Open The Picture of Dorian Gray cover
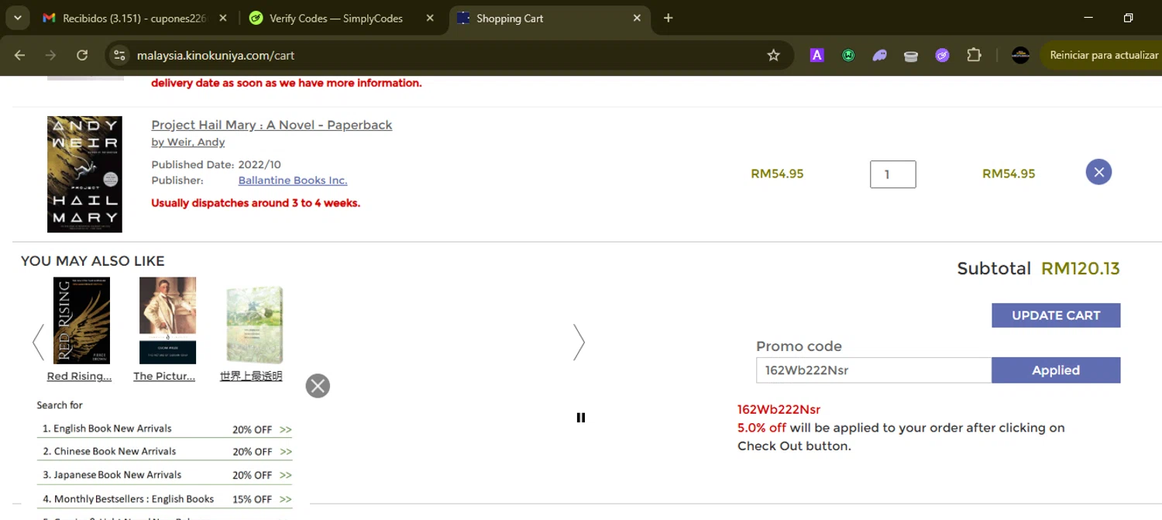The width and height of the screenshot is (1162, 520). [167, 320]
